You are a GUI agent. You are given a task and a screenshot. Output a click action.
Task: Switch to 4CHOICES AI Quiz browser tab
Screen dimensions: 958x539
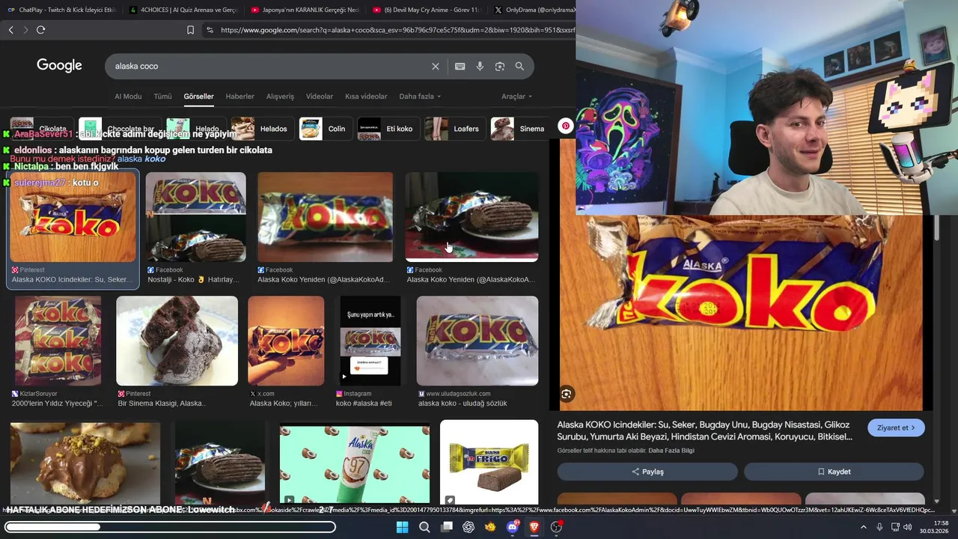[x=183, y=10]
